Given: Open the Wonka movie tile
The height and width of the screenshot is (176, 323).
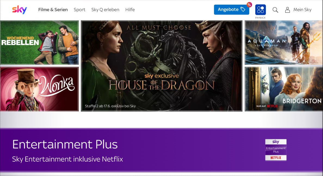Looking at the screenshot, I should pos(39,89).
